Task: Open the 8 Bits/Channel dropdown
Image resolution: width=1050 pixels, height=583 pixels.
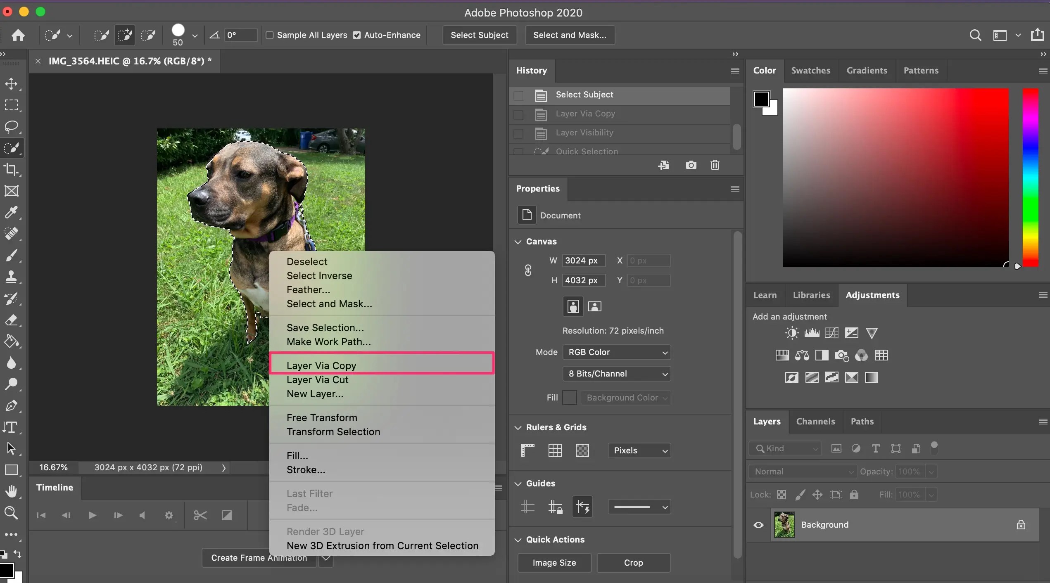Action: 616,374
